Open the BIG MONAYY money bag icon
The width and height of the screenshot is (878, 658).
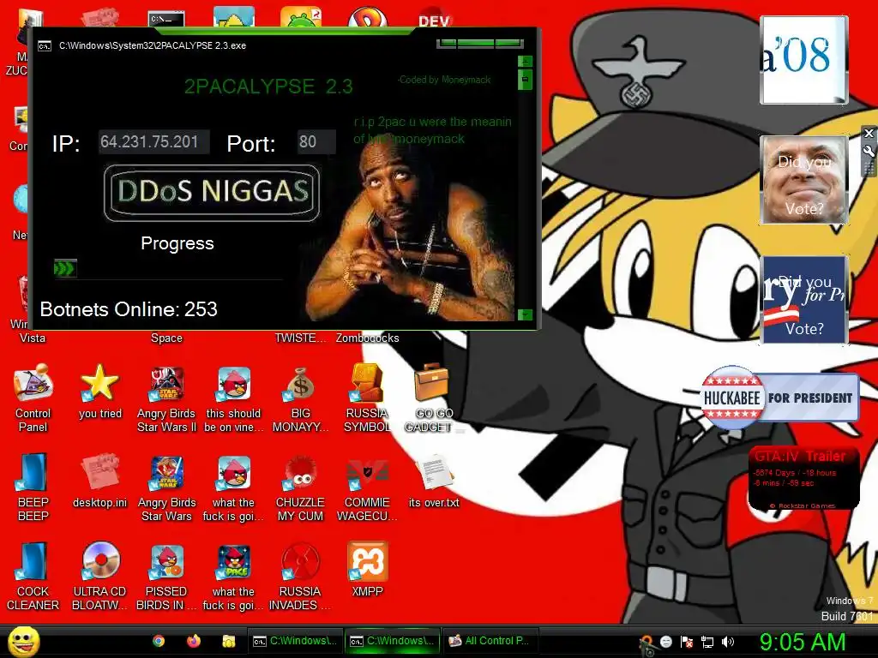point(301,398)
